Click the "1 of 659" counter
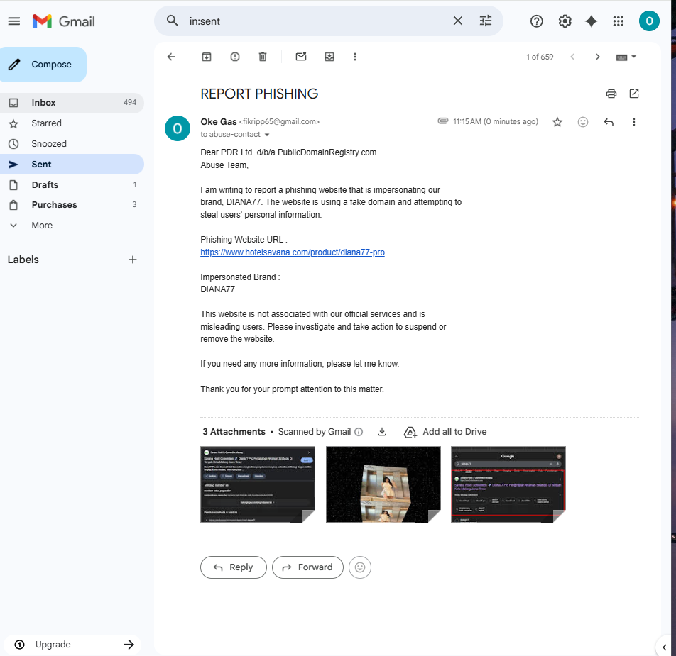Viewport: 676px width, 656px height. click(540, 57)
